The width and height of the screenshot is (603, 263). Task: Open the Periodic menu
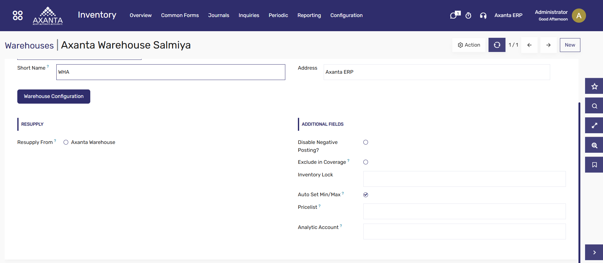pos(278,15)
